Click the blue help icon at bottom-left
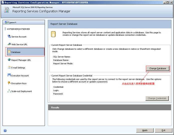174x135 pixels. click(x=5, y=130)
